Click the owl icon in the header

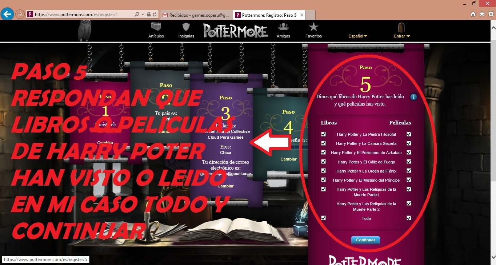pos(85,31)
